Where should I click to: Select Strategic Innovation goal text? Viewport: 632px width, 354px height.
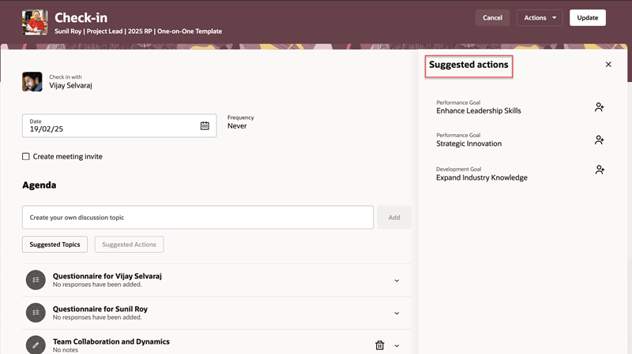(x=468, y=143)
